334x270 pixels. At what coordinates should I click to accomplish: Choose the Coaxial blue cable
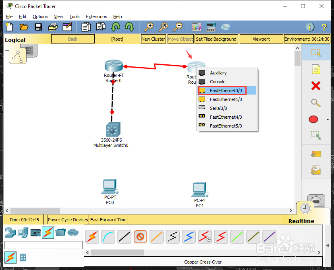(x=189, y=237)
